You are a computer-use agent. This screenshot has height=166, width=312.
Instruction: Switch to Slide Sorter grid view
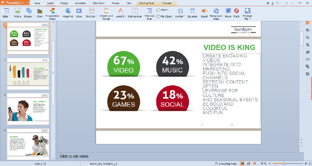point(249,164)
